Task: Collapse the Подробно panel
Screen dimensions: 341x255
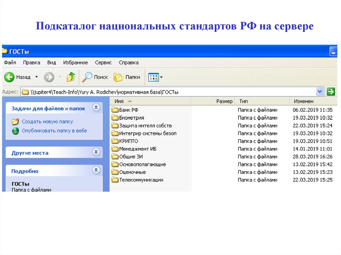Action: click(96, 170)
